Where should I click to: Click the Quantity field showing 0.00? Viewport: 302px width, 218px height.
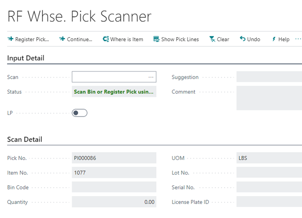click(x=114, y=202)
